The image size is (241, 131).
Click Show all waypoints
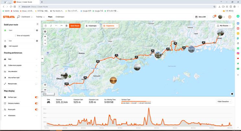point(22,36)
